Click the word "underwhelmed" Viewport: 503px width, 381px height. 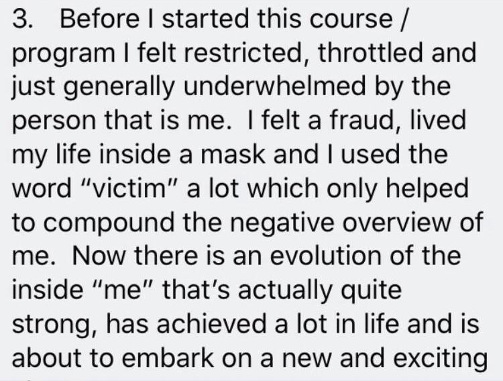click(x=274, y=87)
